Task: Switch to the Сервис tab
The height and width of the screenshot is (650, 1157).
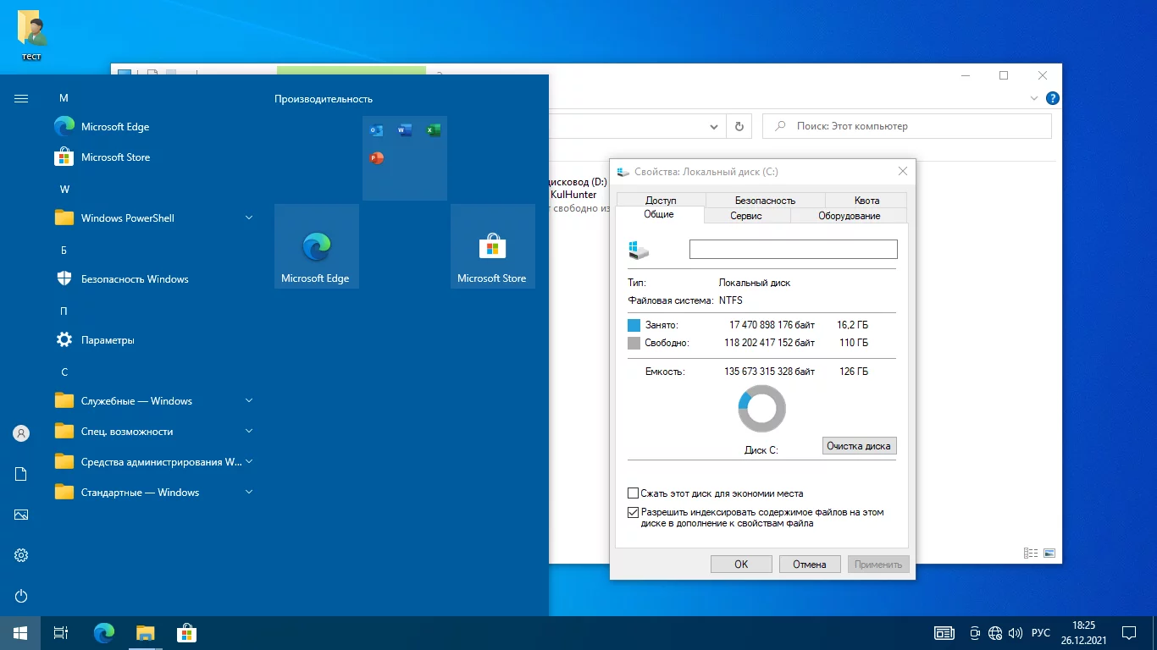Action: coord(745,216)
